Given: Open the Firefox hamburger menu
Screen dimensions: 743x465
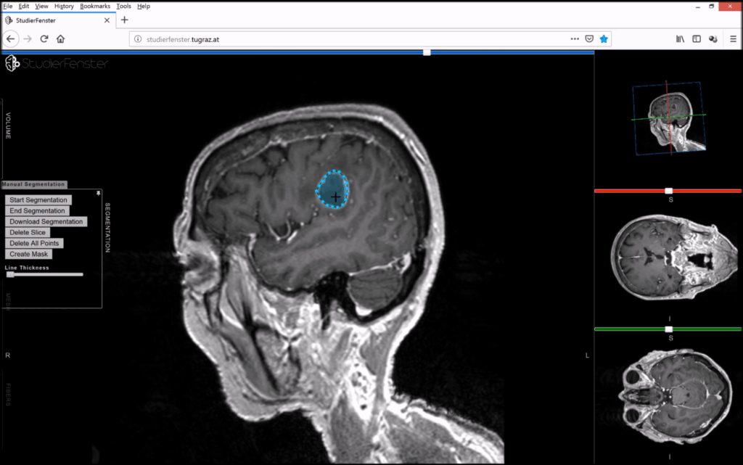Looking at the screenshot, I should (x=733, y=39).
